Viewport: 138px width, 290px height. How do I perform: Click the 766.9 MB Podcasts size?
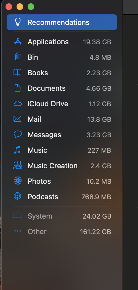96,197
